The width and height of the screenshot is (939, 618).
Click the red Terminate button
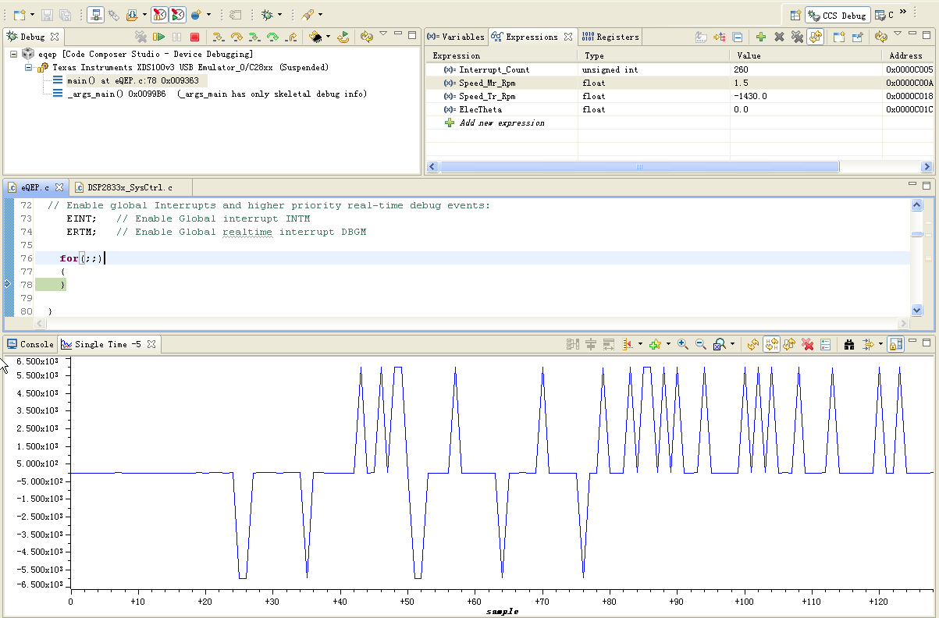(194, 37)
